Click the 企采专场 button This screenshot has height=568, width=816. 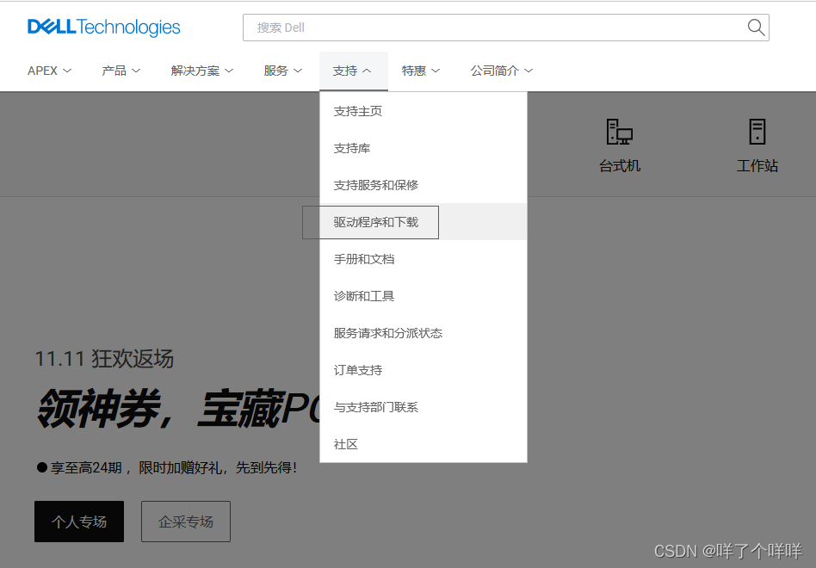[x=186, y=522]
